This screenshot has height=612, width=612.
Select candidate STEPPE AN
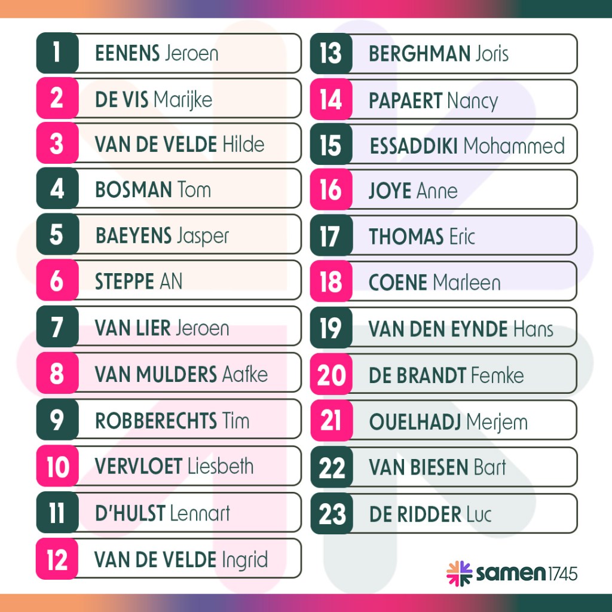pyautogui.click(x=139, y=281)
